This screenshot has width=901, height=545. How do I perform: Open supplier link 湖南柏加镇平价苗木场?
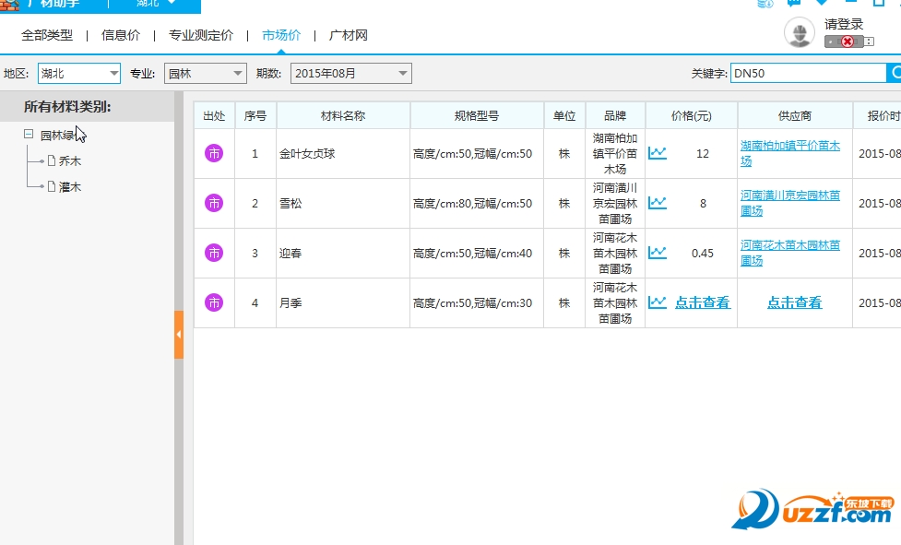[789, 153]
